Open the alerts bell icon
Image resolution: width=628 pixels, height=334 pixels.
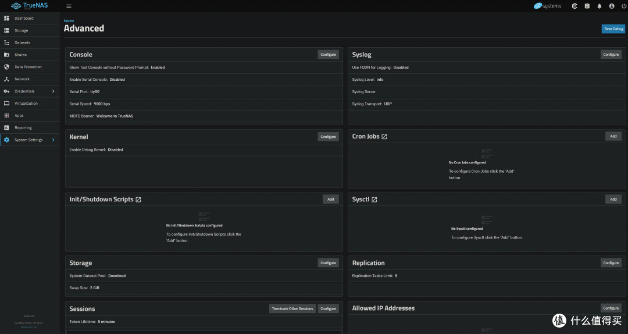coord(600,6)
